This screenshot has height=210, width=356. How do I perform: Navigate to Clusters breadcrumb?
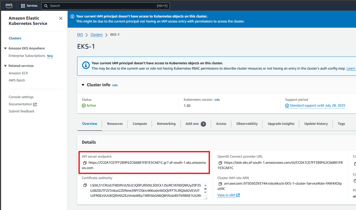coord(97,35)
